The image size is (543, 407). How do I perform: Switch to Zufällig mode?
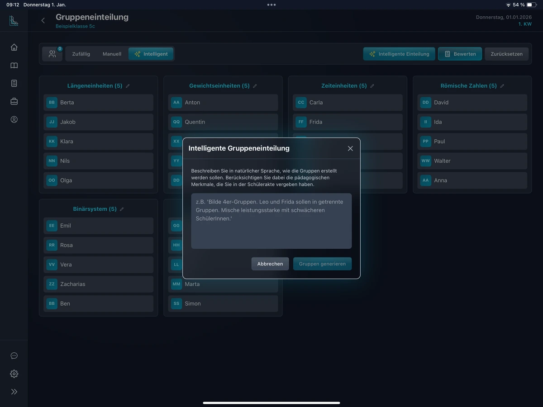(81, 54)
